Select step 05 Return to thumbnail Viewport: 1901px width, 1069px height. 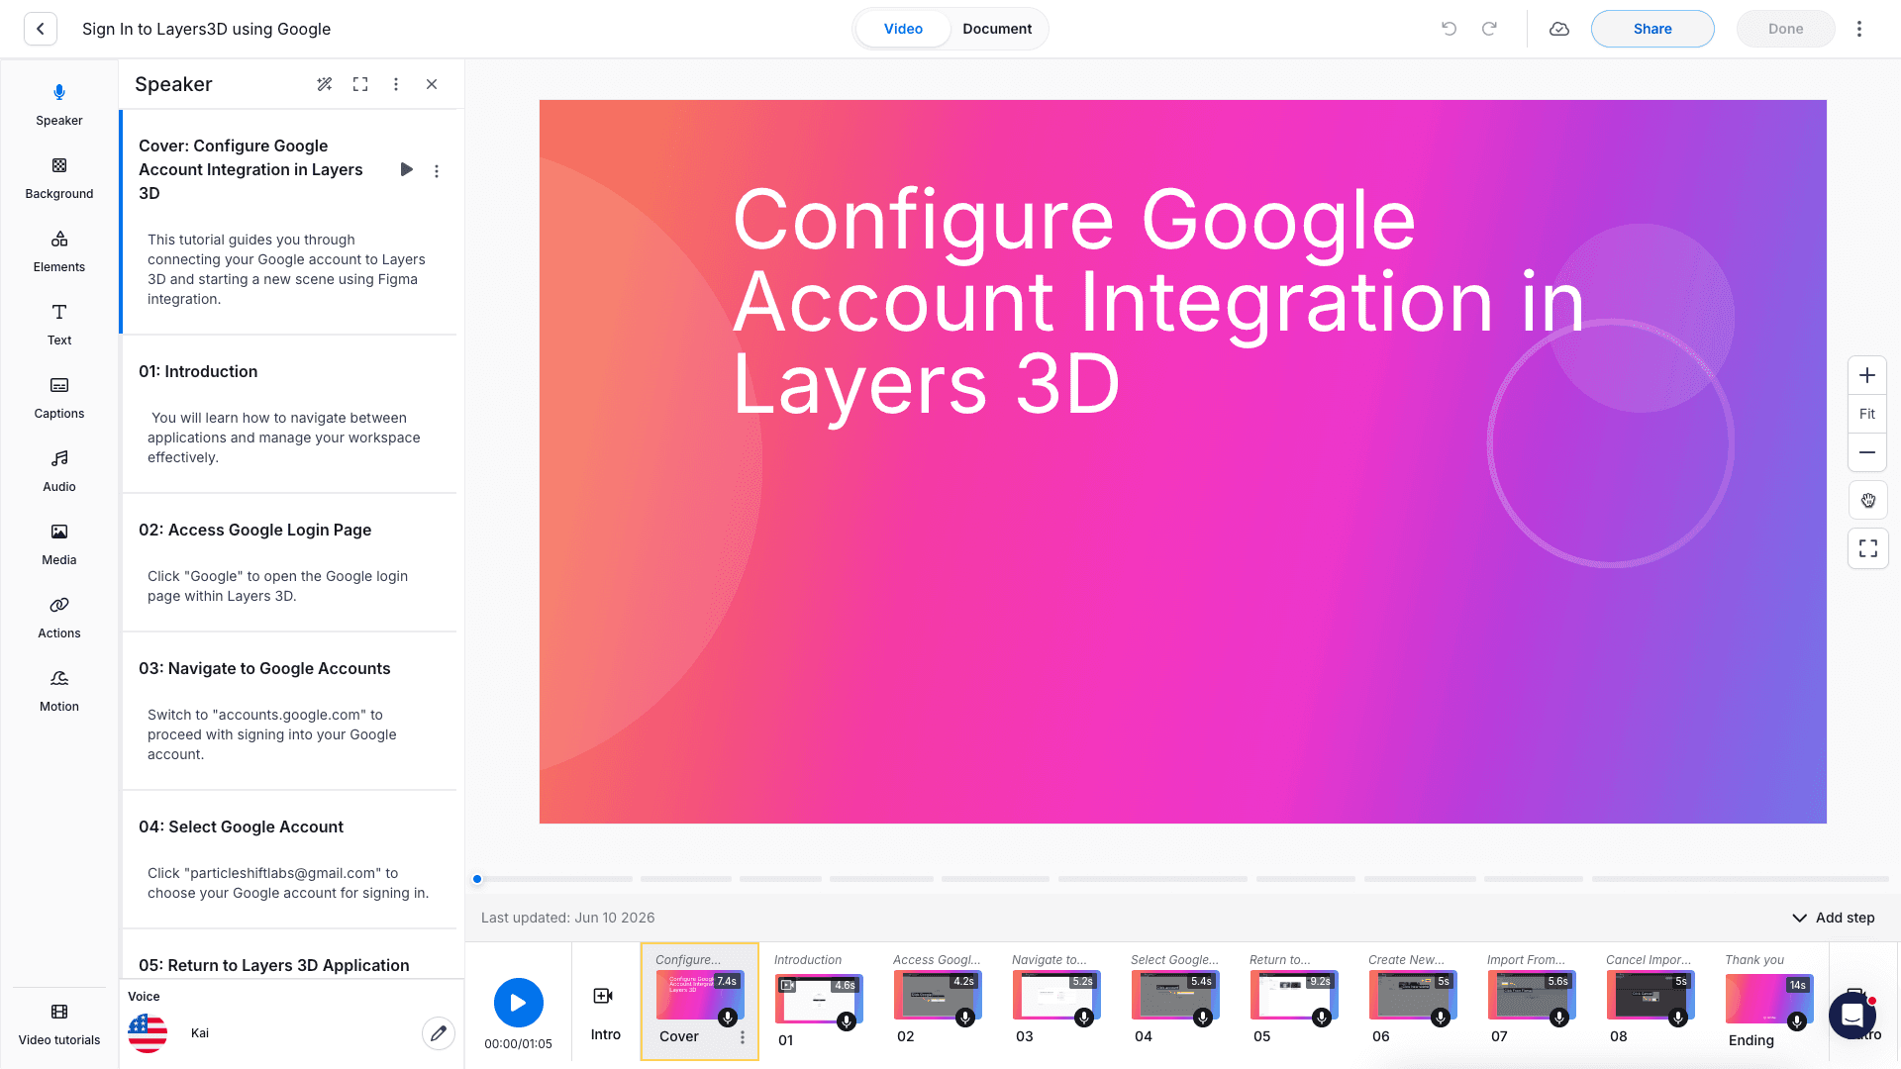[x=1293, y=995]
